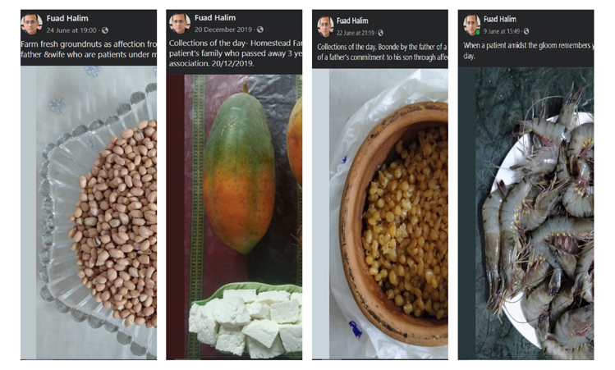Viewport: 615px width, 370px height.
Task: Click the avatar on the papaya post
Action: coord(180,22)
